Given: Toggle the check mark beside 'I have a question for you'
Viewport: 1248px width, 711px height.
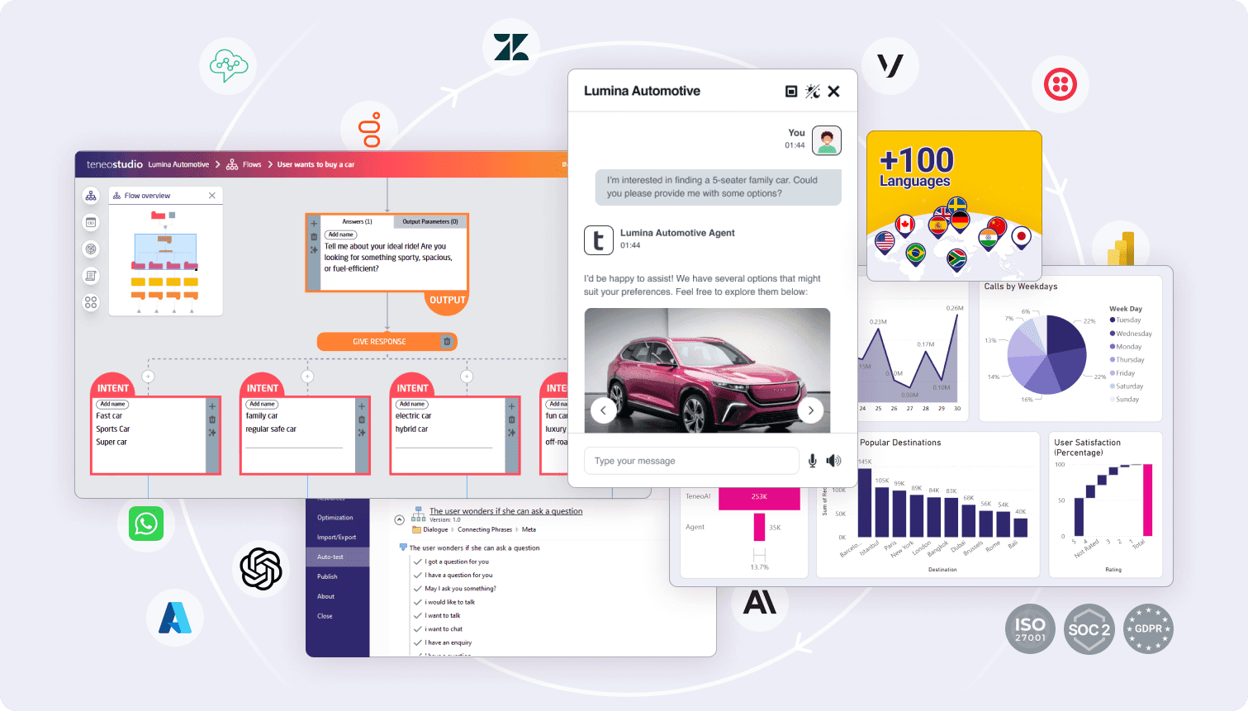Looking at the screenshot, I should click(418, 575).
